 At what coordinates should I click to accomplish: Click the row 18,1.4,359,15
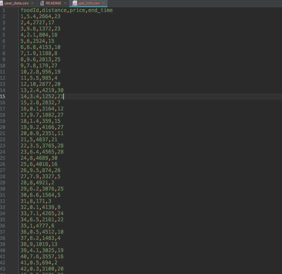40,121
